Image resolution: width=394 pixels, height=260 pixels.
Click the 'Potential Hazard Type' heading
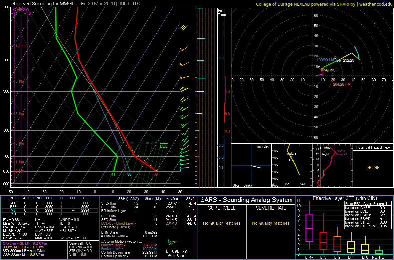pos(373,147)
